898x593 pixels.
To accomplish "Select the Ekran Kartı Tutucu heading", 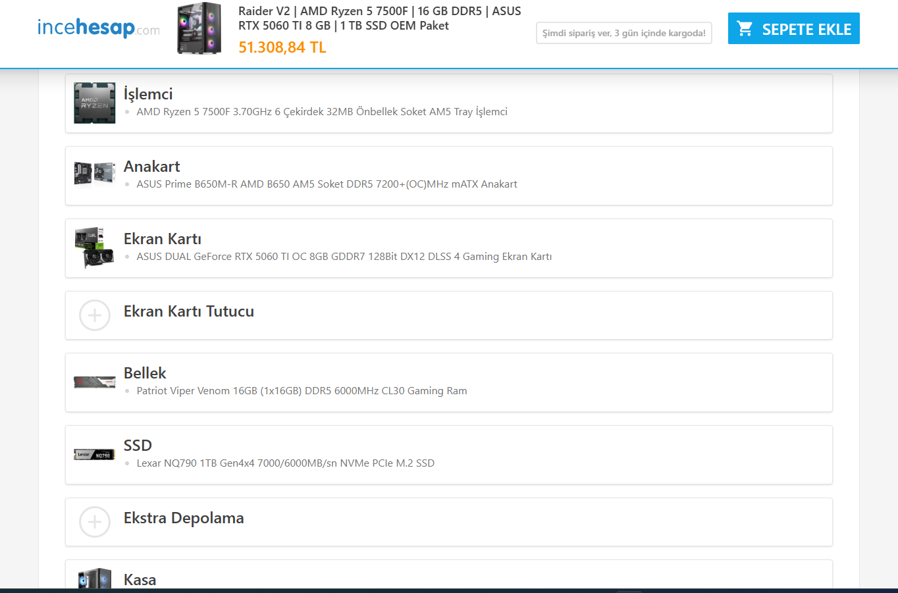I will tap(189, 311).
